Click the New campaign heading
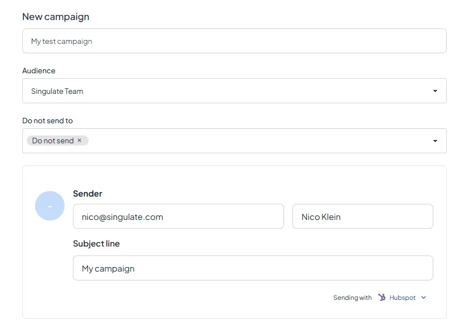The image size is (450, 321). [x=56, y=17]
